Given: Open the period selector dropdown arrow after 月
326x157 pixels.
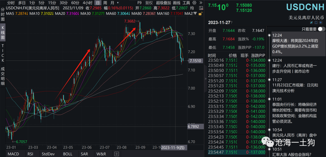Looking at the screenshot, I should tap(118, 3).
